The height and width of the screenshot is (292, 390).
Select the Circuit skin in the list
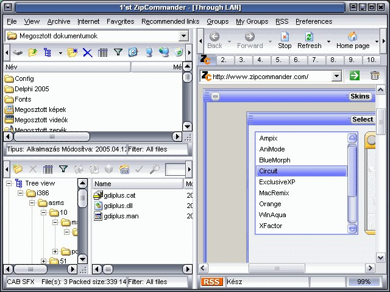[301, 171]
